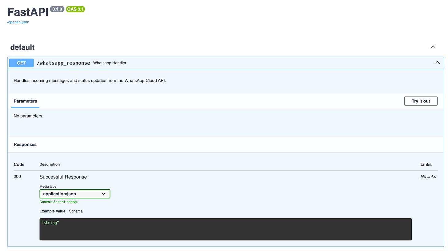The height and width of the screenshot is (251, 448).
Task: Switch to the Schema tab
Action: (x=76, y=211)
